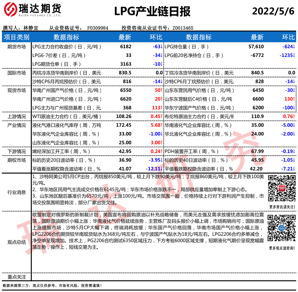This screenshot has height=292, width=298.
Task: Select the 项目类别 column header
Action: coord(17,37)
